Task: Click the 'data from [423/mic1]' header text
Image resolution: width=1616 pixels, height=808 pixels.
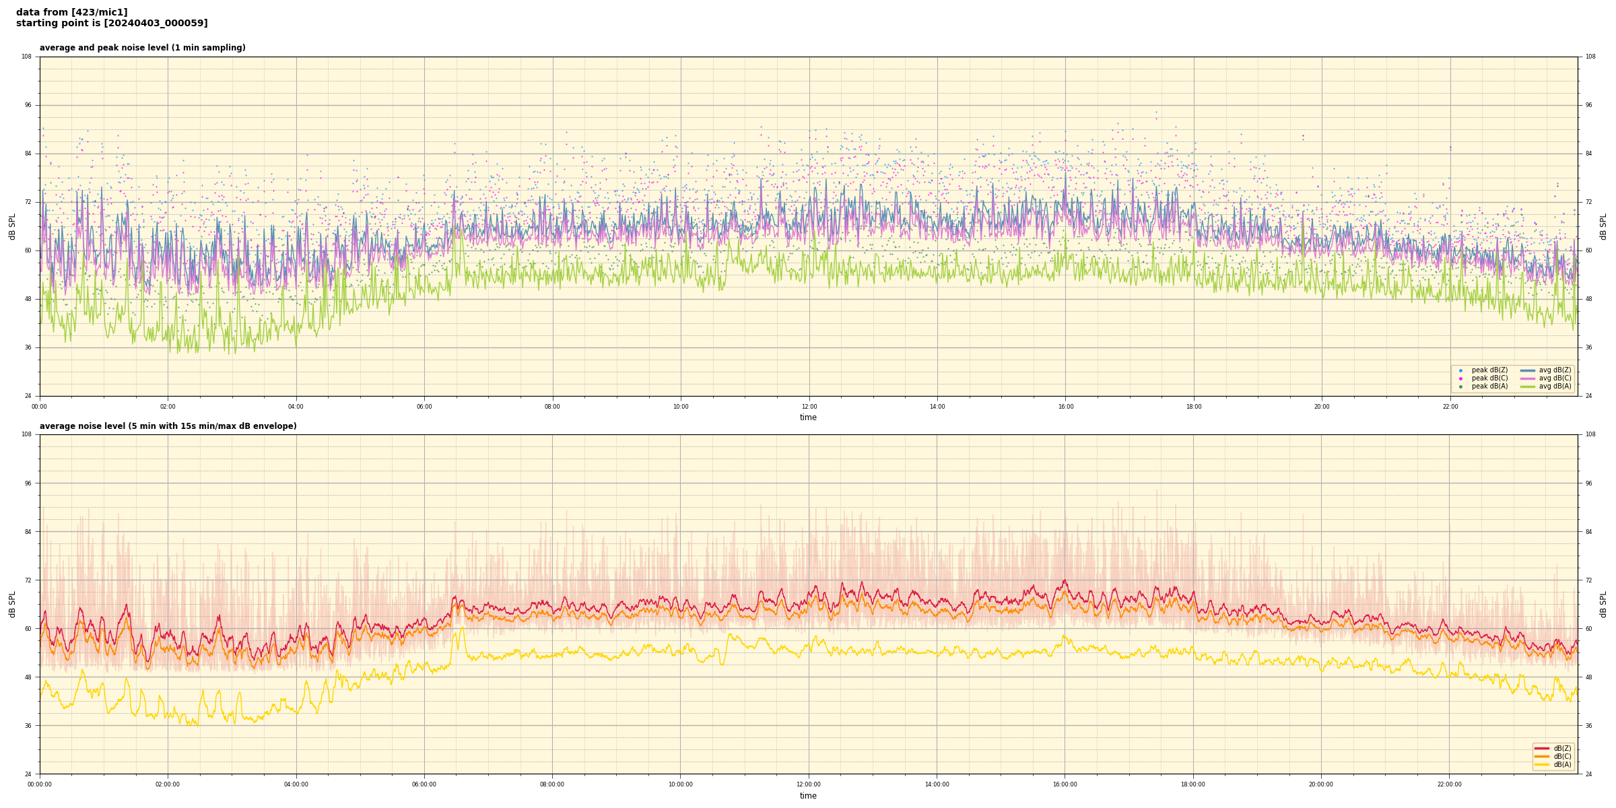Action: pyautogui.click(x=71, y=12)
